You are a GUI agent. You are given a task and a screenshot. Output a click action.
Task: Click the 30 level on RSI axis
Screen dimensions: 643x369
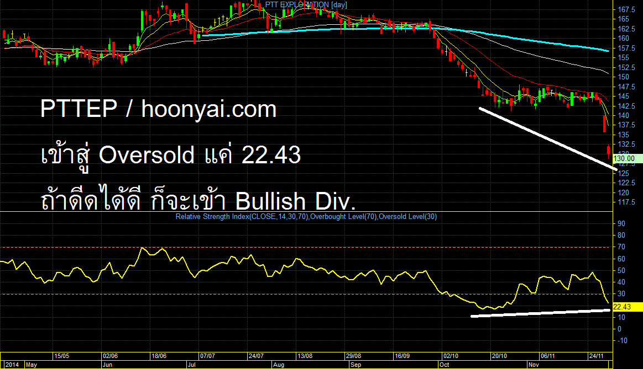click(x=621, y=294)
